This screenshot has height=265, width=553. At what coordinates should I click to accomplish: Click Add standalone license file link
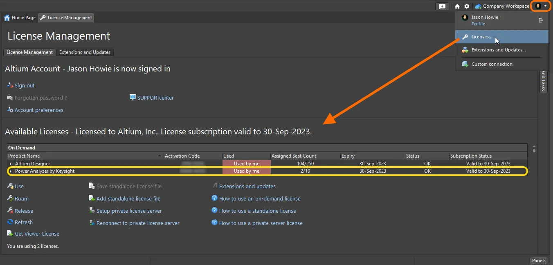pos(128,199)
